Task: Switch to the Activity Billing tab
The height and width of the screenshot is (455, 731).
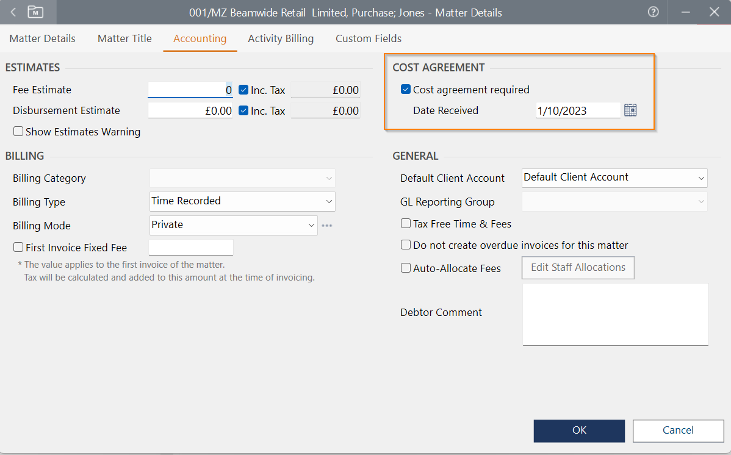Action: [281, 38]
